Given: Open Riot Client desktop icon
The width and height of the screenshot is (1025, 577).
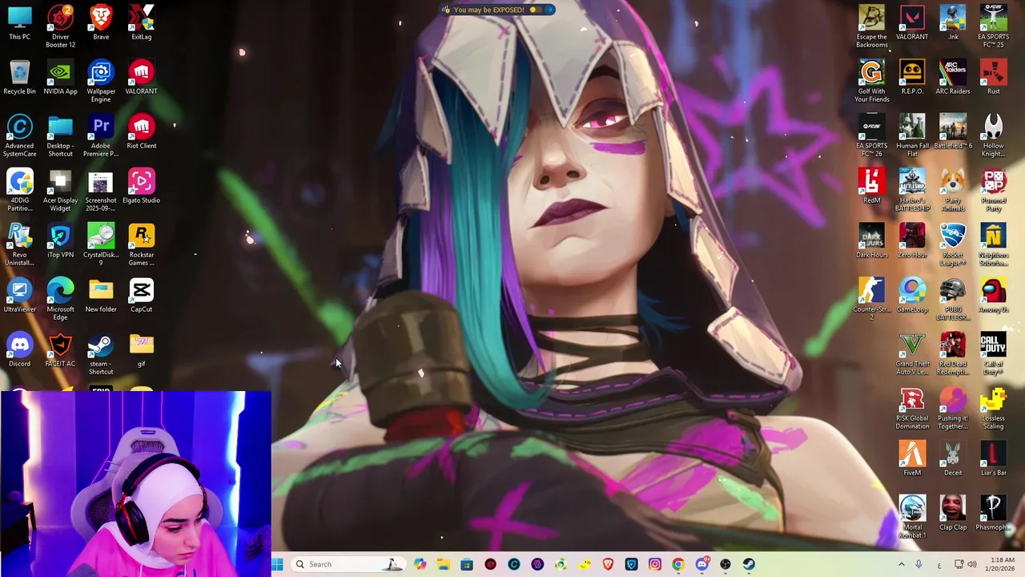Looking at the screenshot, I should point(142,131).
